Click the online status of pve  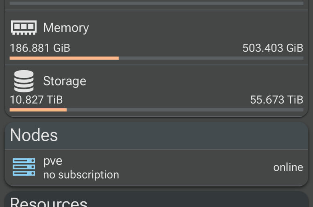[x=288, y=167]
